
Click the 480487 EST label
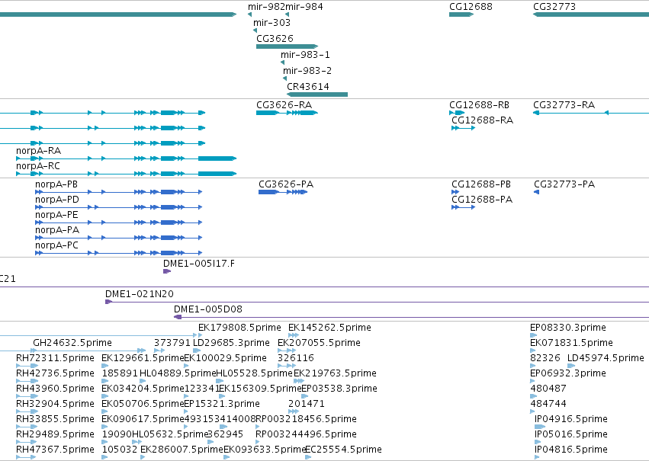tap(548, 389)
